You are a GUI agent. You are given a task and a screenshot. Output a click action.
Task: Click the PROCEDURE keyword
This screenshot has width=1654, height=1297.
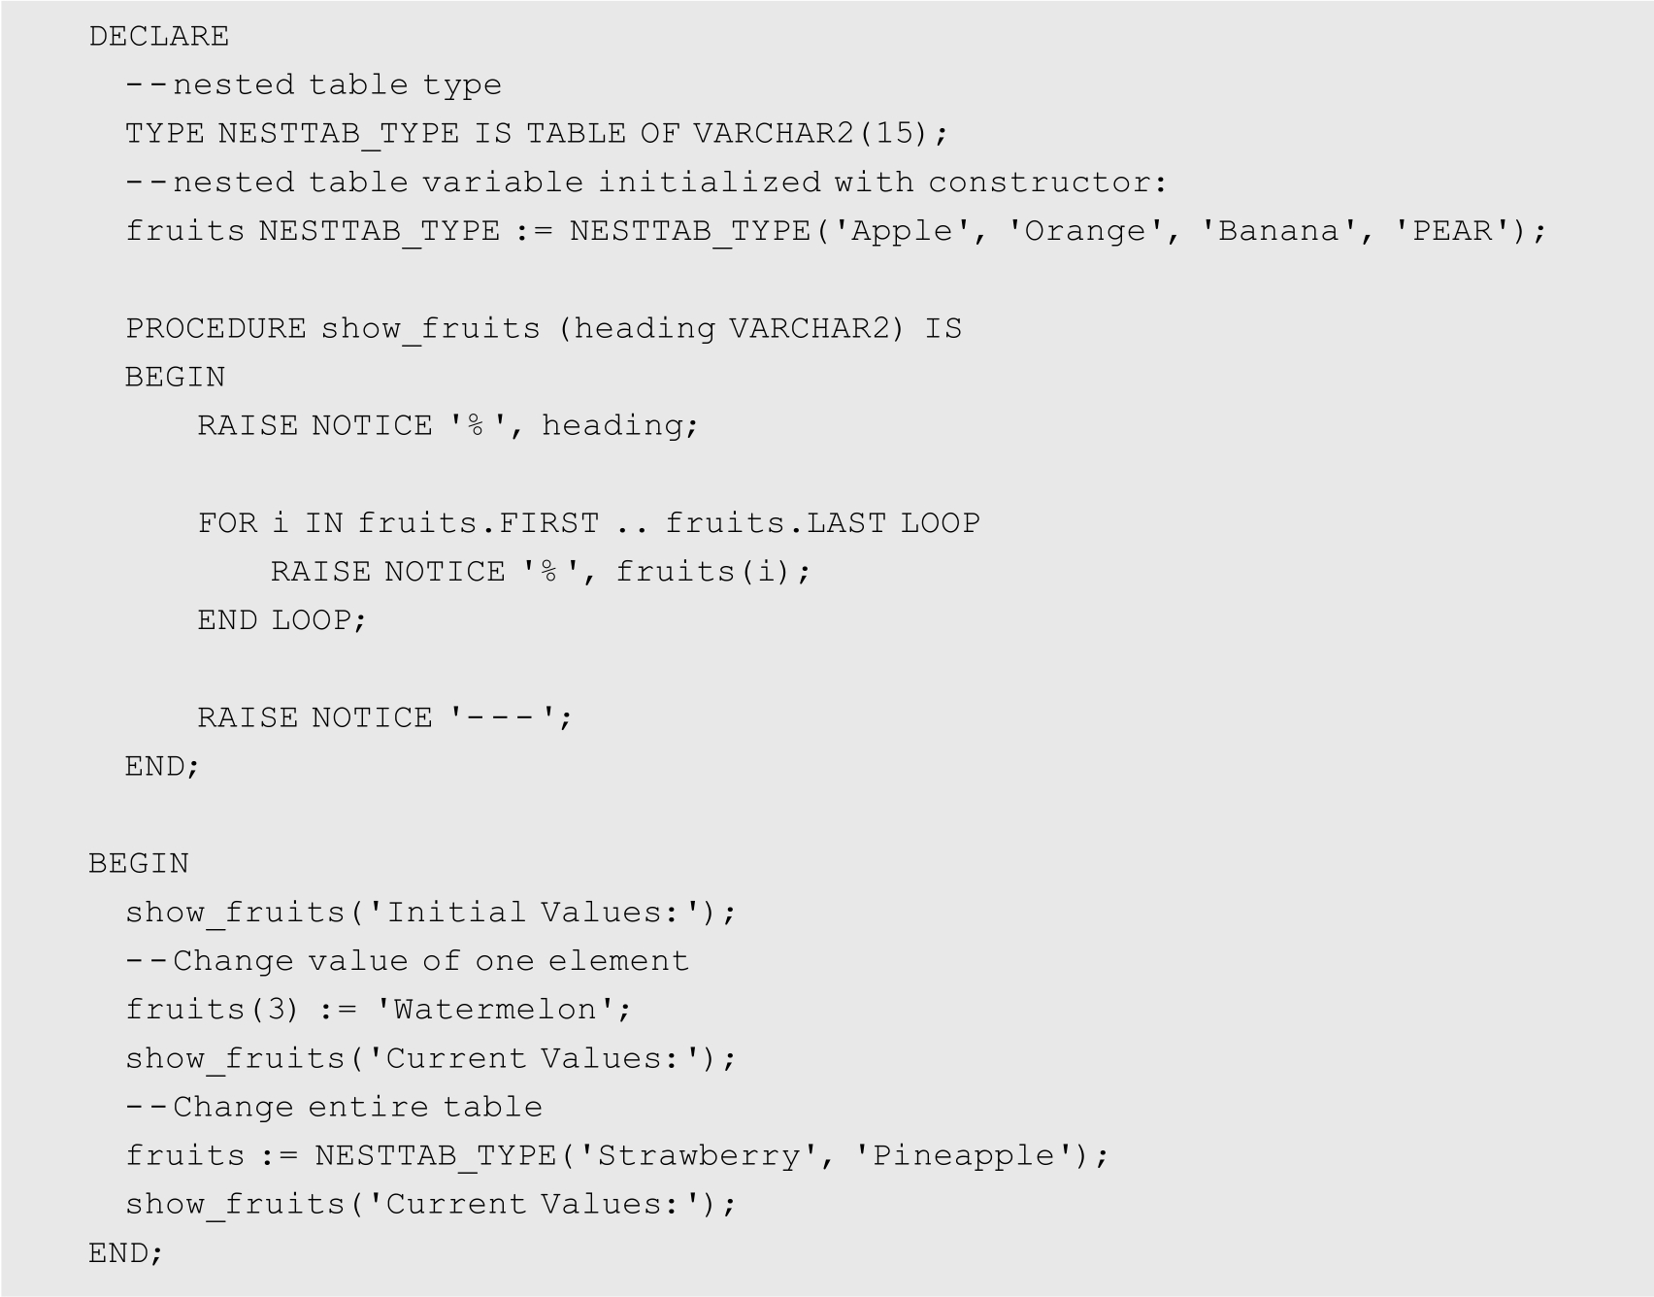(x=215, y=328)
